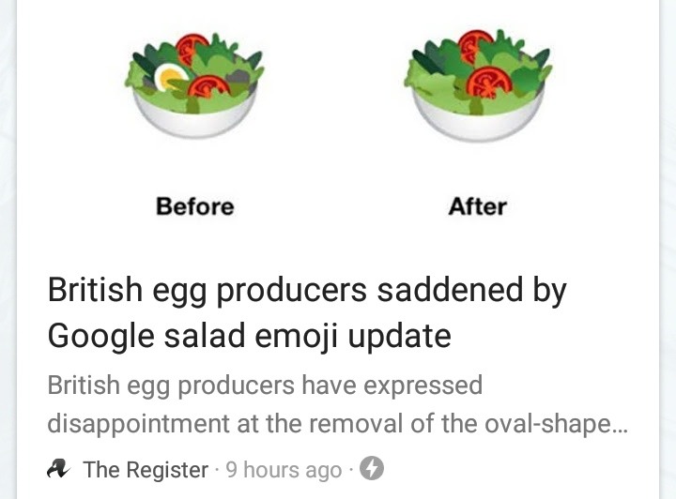Click "Google salad emoji update" headline line
Screen dimensions: 676x499
click(x=249, y=335)
